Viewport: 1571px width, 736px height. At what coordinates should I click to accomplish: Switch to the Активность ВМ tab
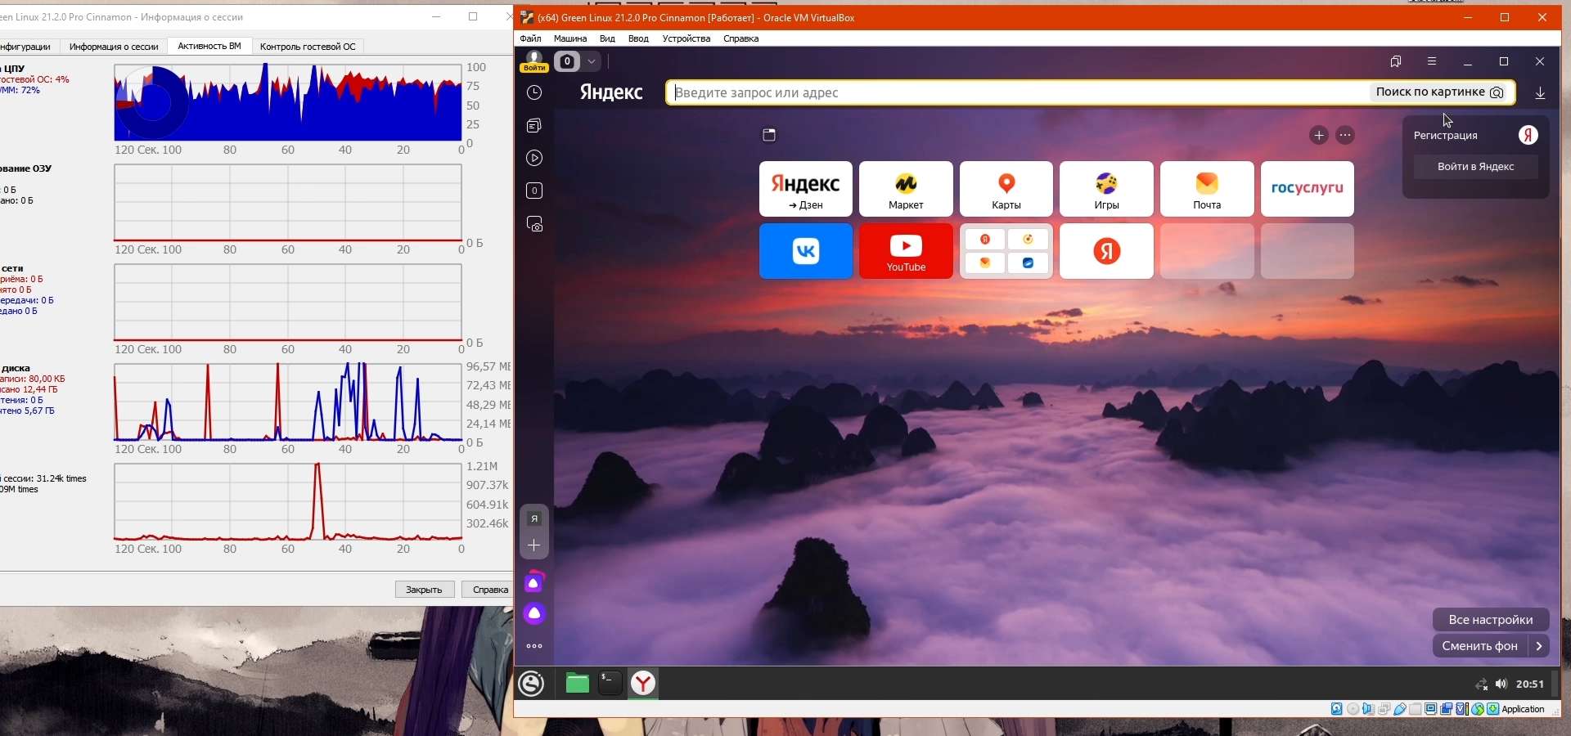coord(209,46)
